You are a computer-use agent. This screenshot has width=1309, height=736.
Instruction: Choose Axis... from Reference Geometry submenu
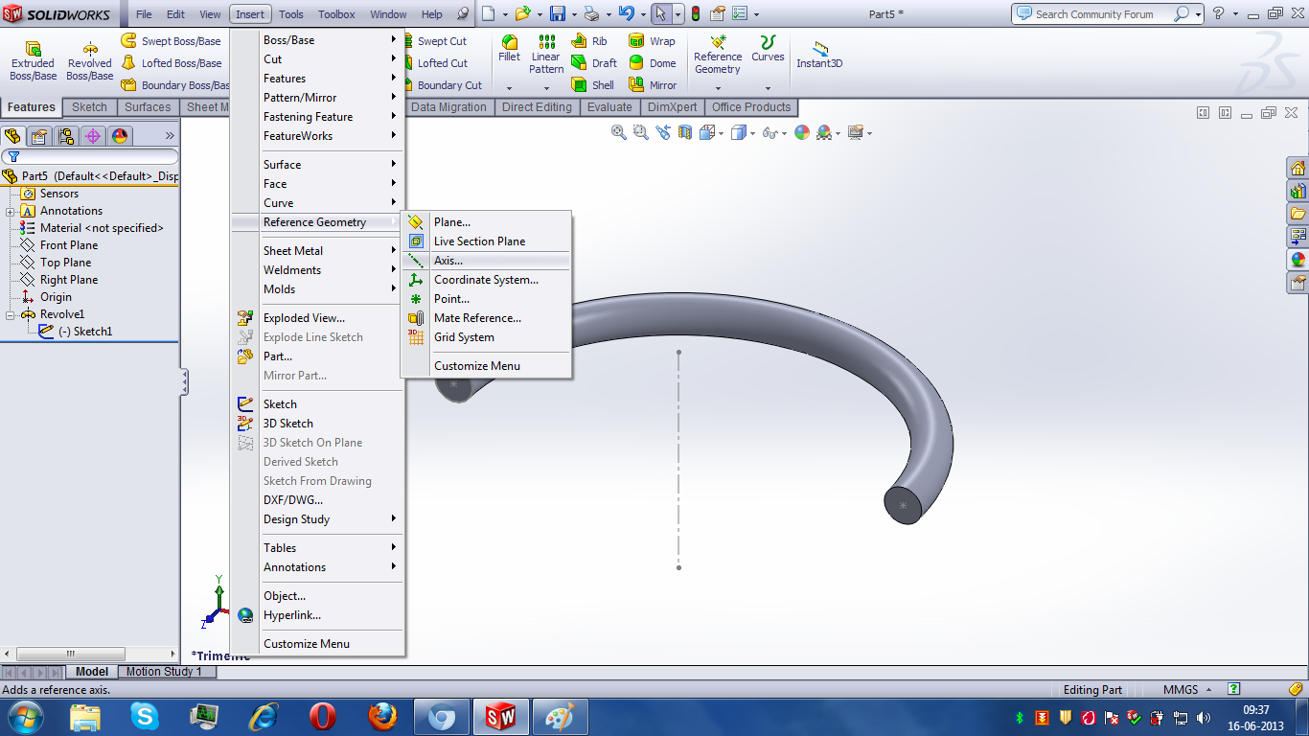pyautogui.click(x=487, y=261)
